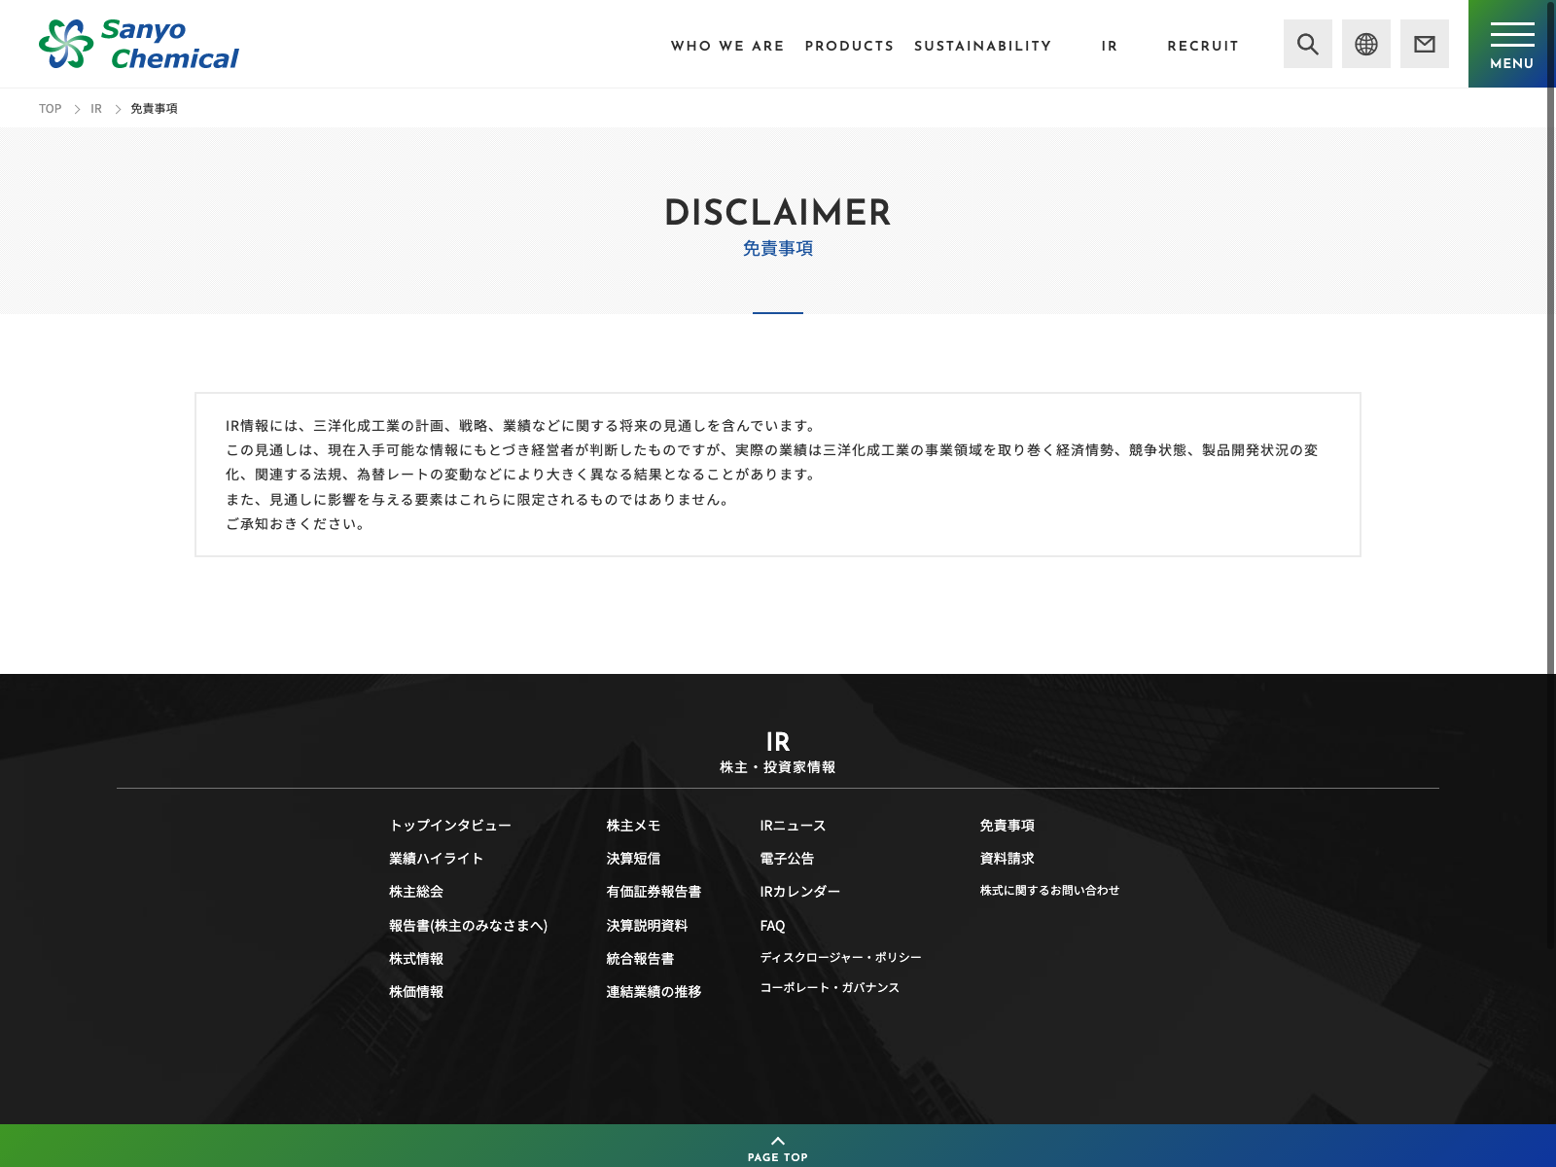
Task: Select 資料請求 footer link
Action: pos(1007,859)
